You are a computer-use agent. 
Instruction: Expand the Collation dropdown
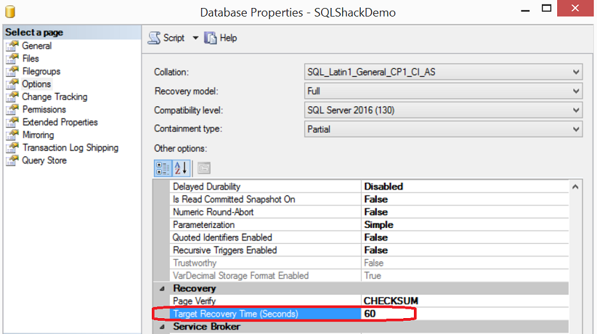pos(575,72)
